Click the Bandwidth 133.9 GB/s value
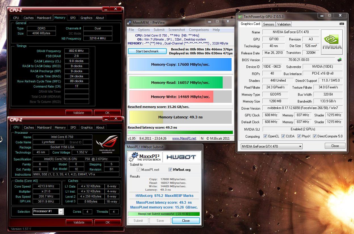This screenshot has width=354, height=234. pos(329,101)
